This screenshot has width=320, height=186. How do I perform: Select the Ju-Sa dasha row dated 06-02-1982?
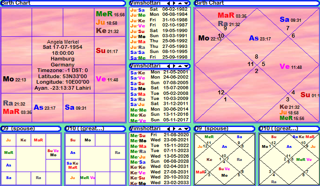pyautogui.click(x=159, y=9)
